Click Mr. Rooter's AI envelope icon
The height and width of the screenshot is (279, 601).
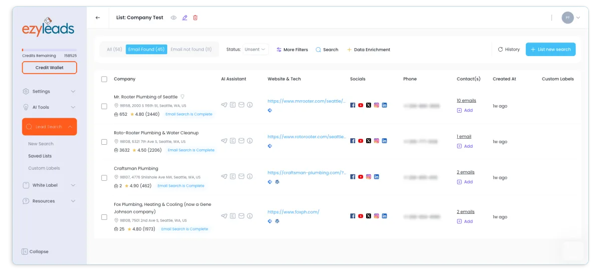pos(241,105)
